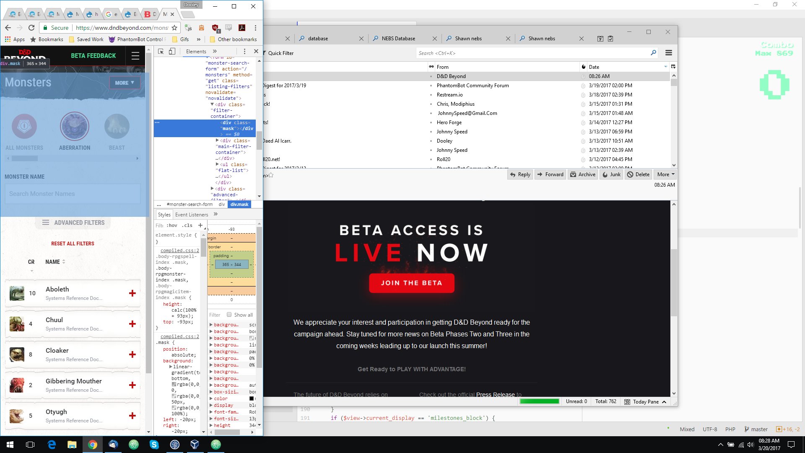Bookmark this page with star icon
The height and width of the screenshot is (453, 805).
[174, 28]
